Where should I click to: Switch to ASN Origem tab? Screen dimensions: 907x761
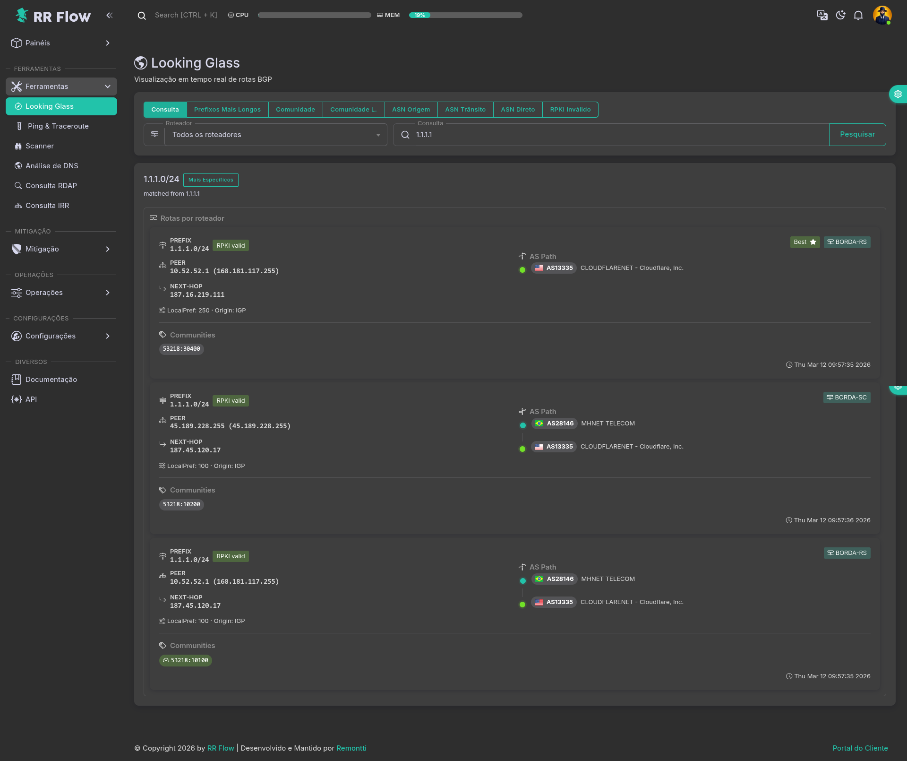coord(411,110)
